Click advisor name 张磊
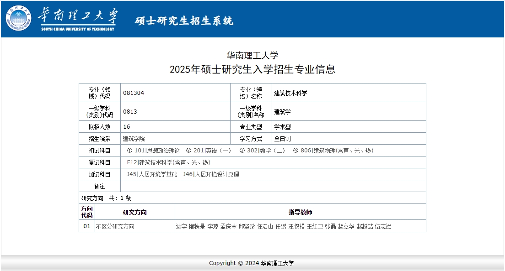The height and width of the screenshot is (271, 505). 330,226
